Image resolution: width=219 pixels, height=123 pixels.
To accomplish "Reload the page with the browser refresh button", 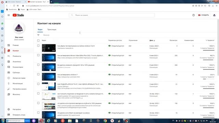I will click(14, 6).
